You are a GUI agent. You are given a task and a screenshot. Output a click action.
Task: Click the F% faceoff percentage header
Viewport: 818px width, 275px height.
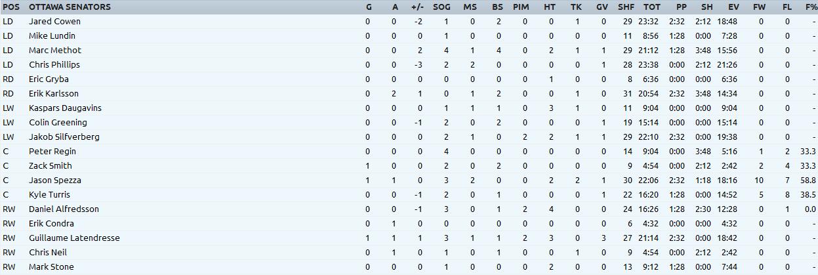(811, 7)
